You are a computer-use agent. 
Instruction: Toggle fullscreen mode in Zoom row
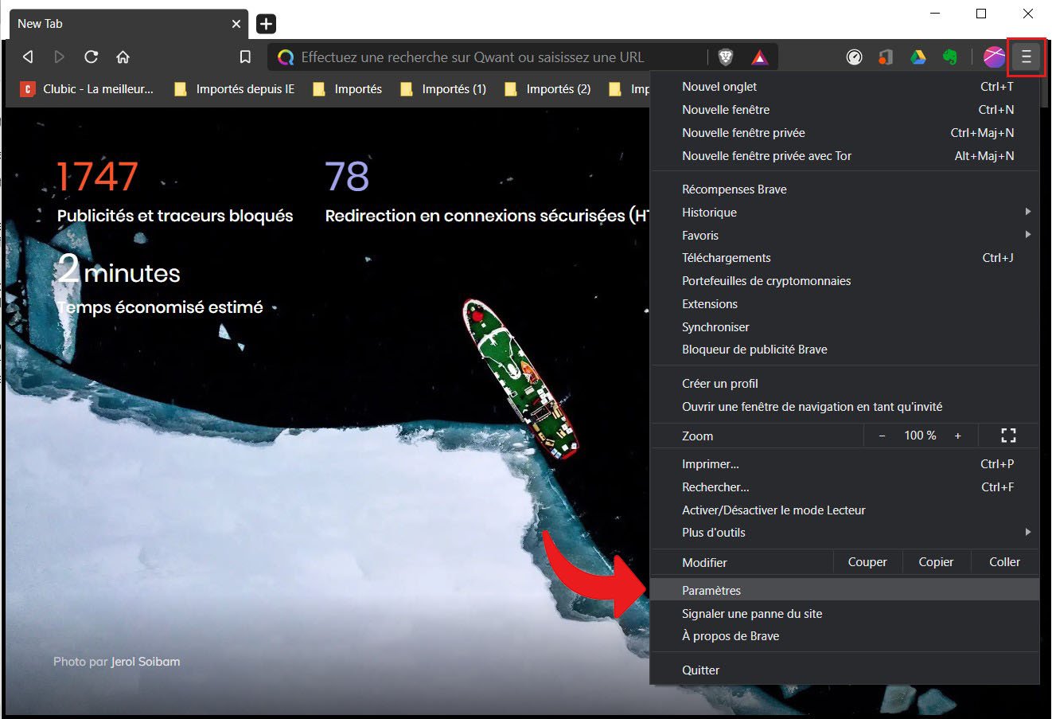[1008, 436]
